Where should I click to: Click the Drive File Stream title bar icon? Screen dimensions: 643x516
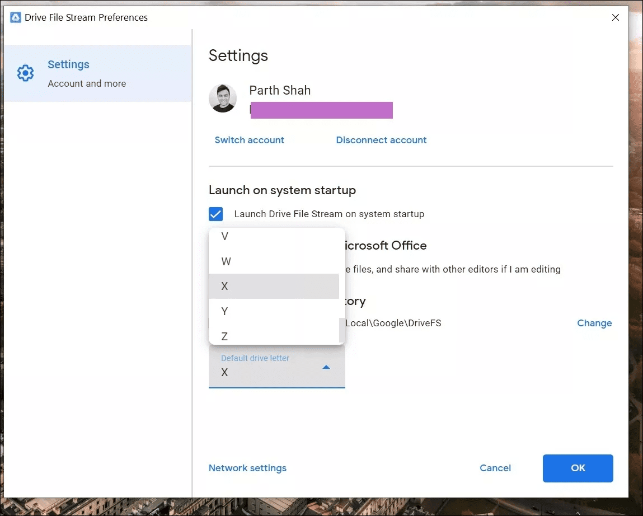(x=15, y=17)
